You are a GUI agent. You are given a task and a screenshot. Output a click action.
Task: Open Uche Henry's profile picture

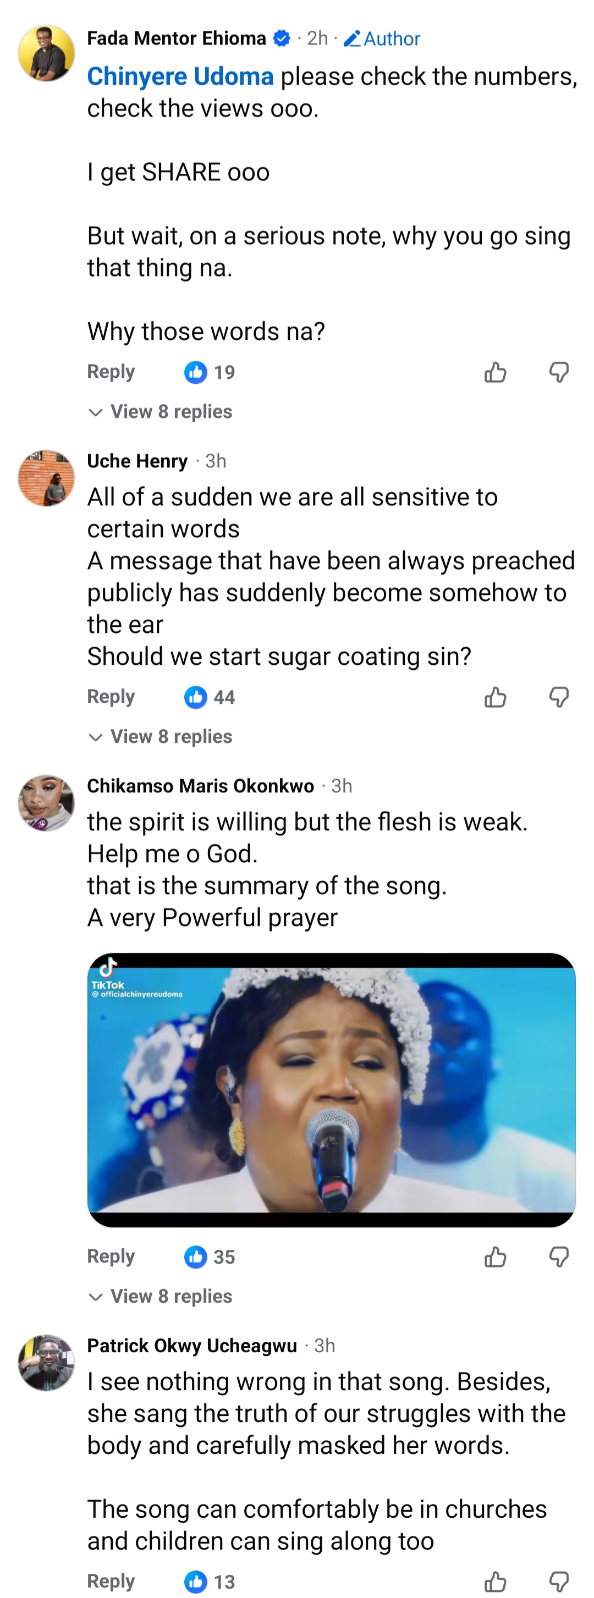(x=47, y=478)
